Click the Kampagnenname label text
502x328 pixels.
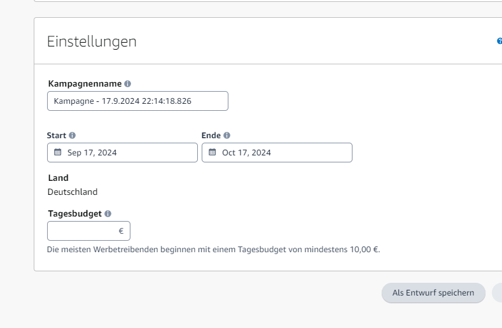[85, 83]
